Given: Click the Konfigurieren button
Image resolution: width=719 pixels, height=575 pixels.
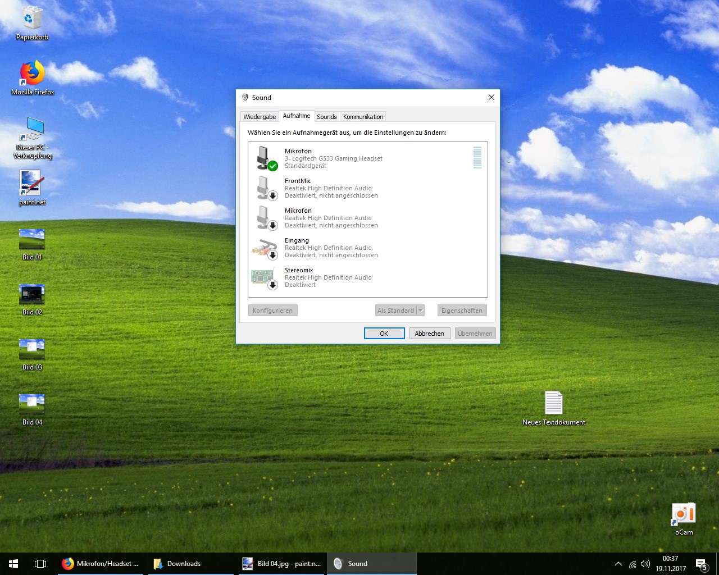Looking at the screenshot, I should click(x=272, y=311).
